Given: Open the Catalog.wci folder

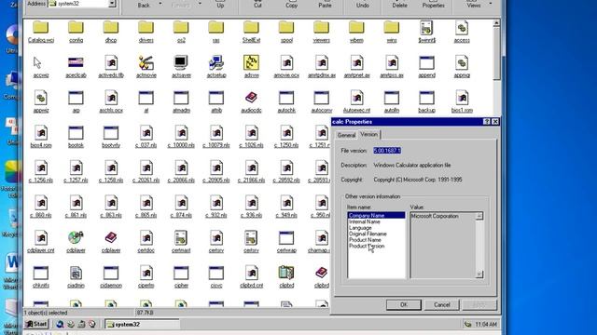Looking at the screenshot, I should tap(41, 28).
